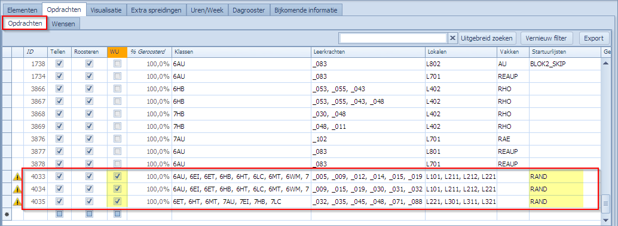Click the new row asterisk marker

point(7,215)
